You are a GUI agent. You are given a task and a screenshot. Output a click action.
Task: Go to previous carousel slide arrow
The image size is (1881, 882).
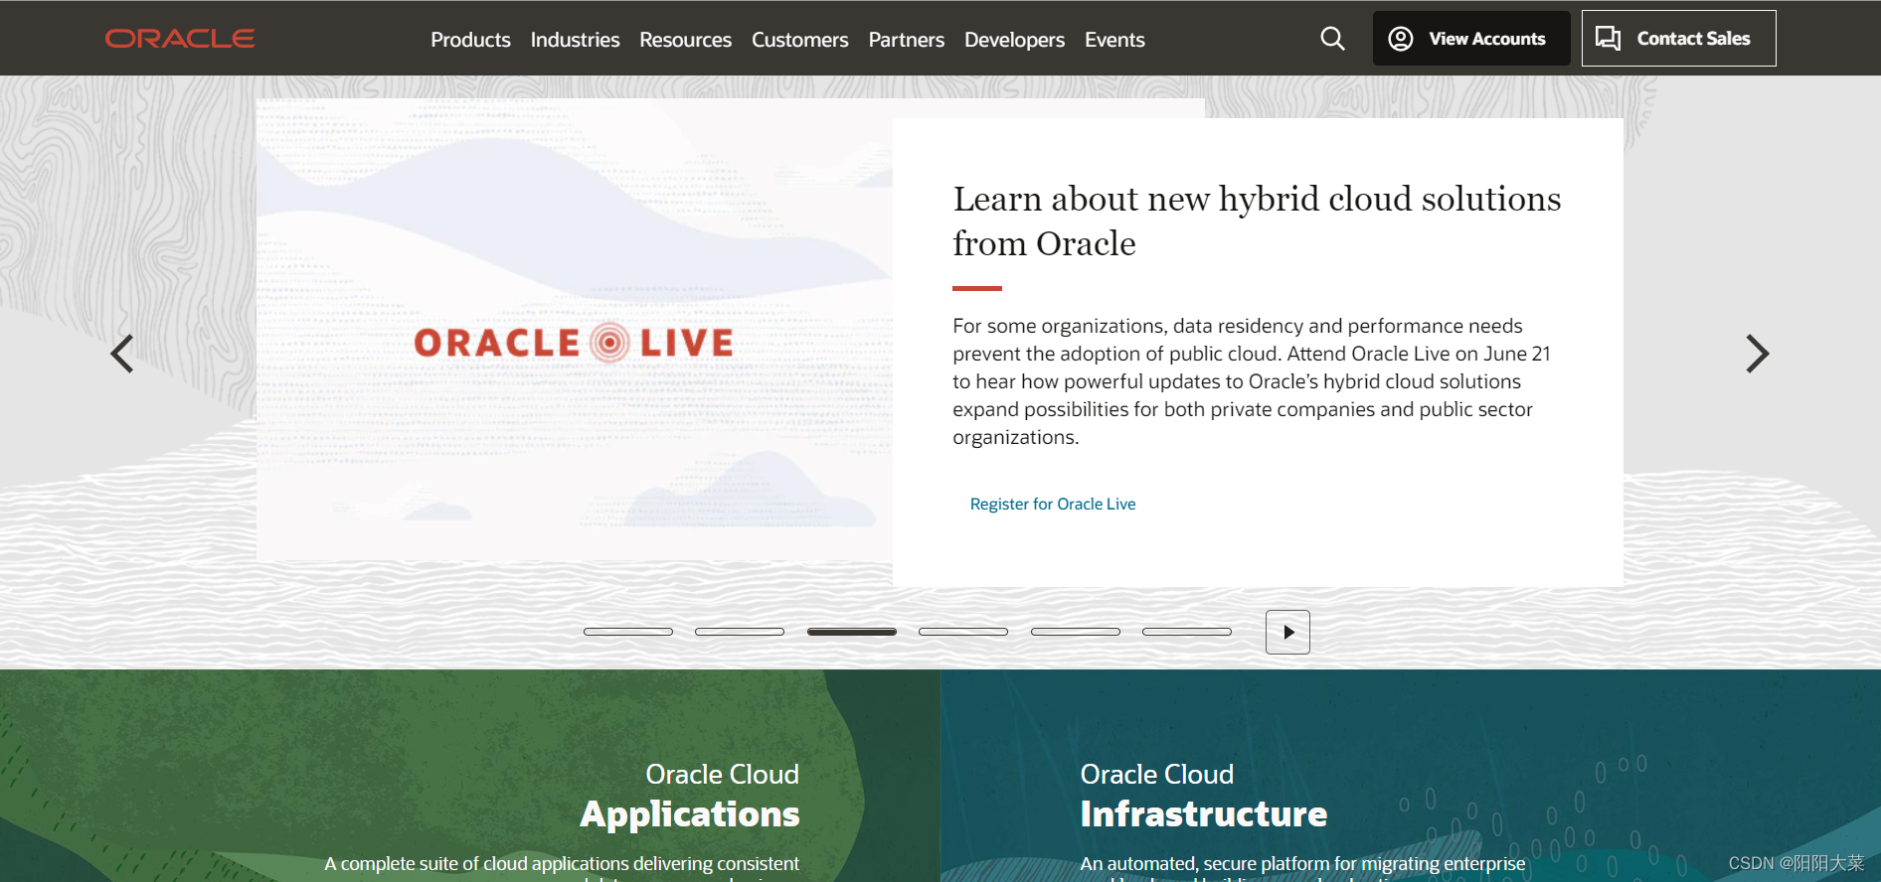[122, 354]
